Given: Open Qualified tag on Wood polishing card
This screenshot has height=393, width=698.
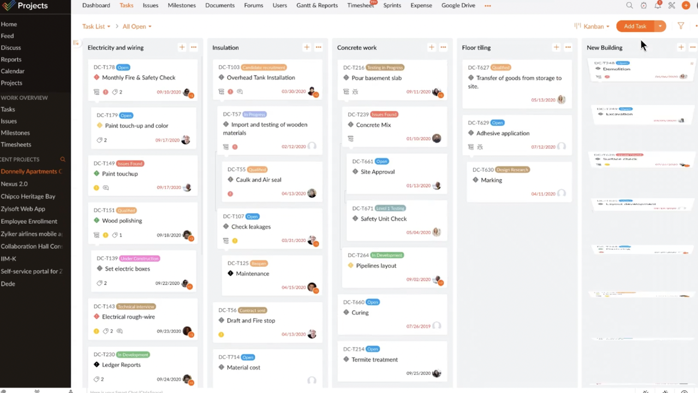Looking at the screenshot, I should click(127, 211).
